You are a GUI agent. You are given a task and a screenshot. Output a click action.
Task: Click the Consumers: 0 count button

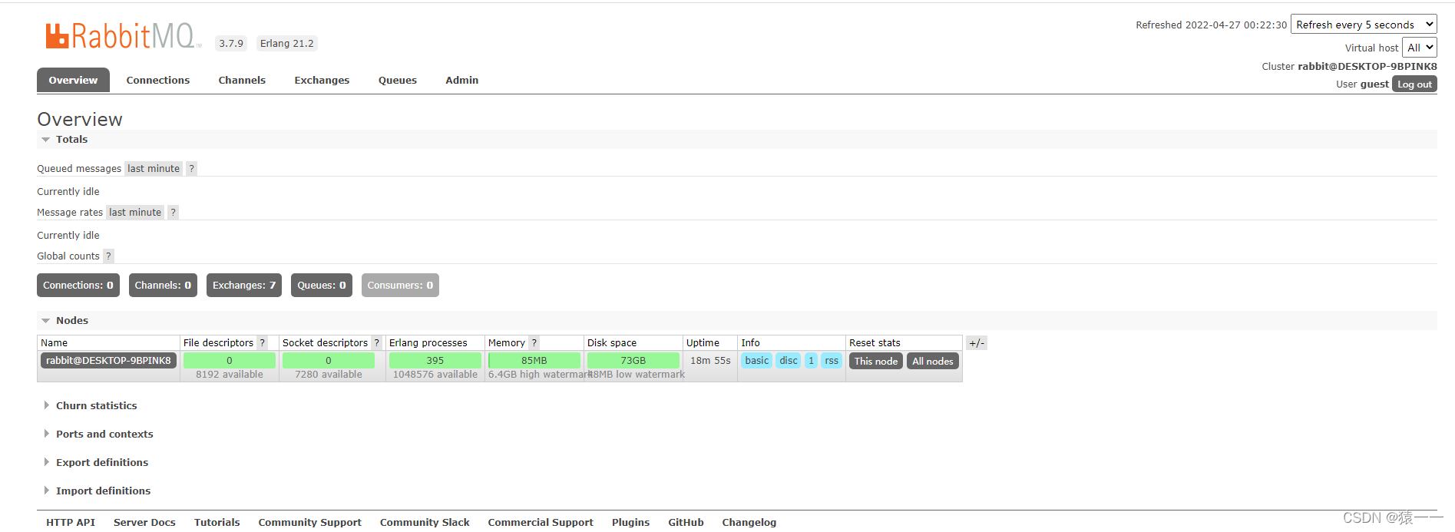point(400,286)
